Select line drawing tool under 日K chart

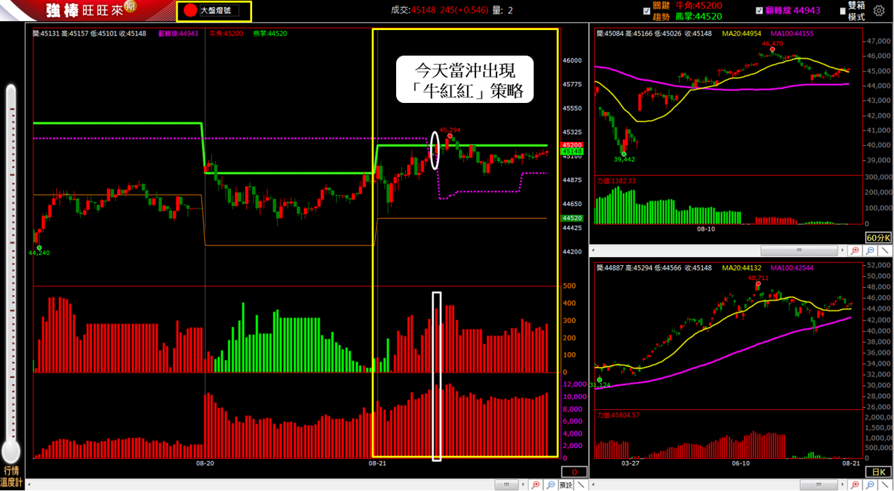click(885, 485)
